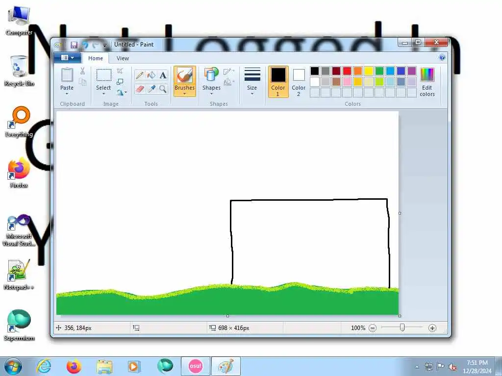This screenshot has height=376, width=502.
Task: Click the canvas bottom-right resize handle
Action: tap(400, 316)
